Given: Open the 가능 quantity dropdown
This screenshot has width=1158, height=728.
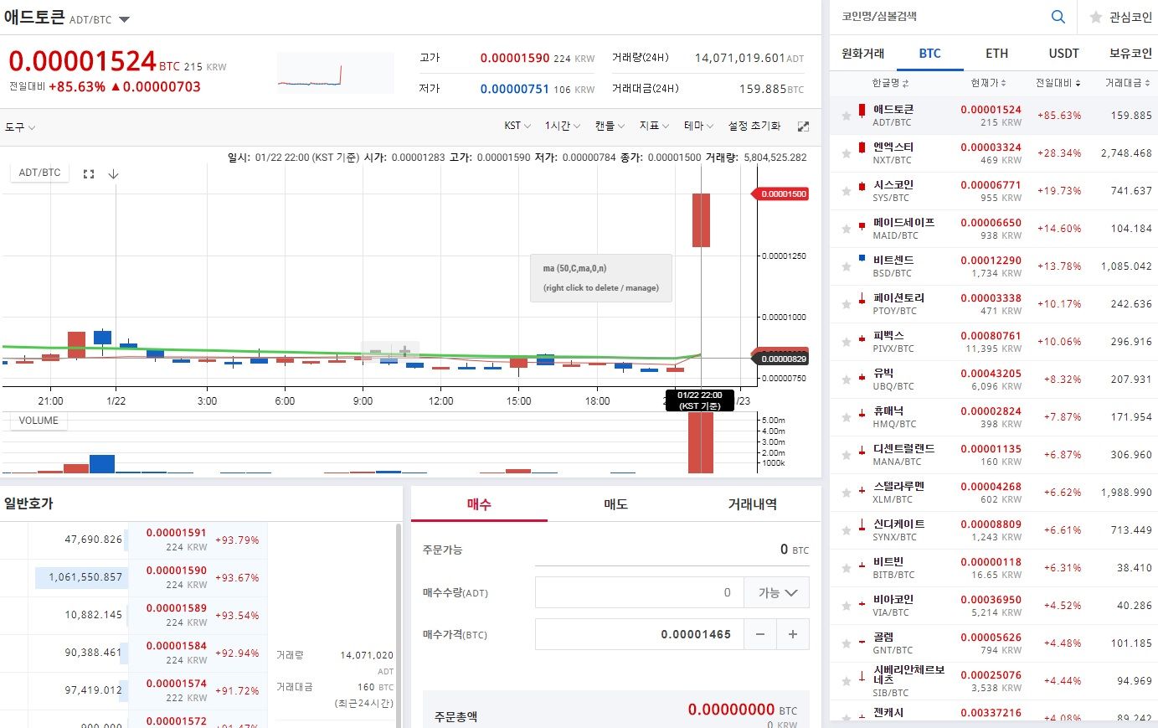Looking at the screenshot, I should [x=778, y=592].
